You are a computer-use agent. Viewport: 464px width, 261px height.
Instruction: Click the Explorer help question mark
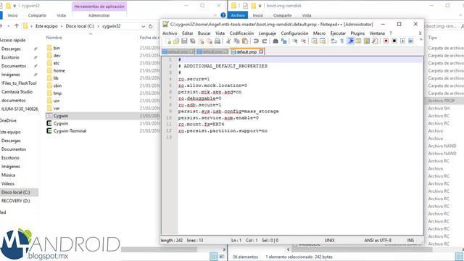pyautogui.click(x=223, y=15)
